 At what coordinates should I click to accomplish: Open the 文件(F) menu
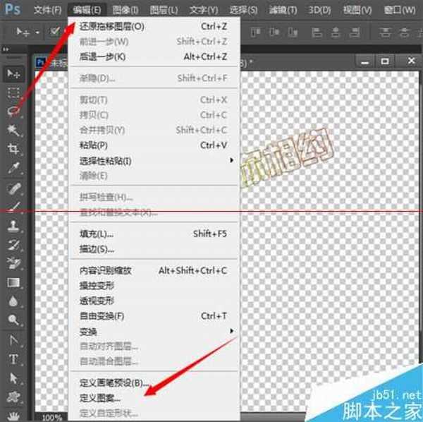click(47, 11)
